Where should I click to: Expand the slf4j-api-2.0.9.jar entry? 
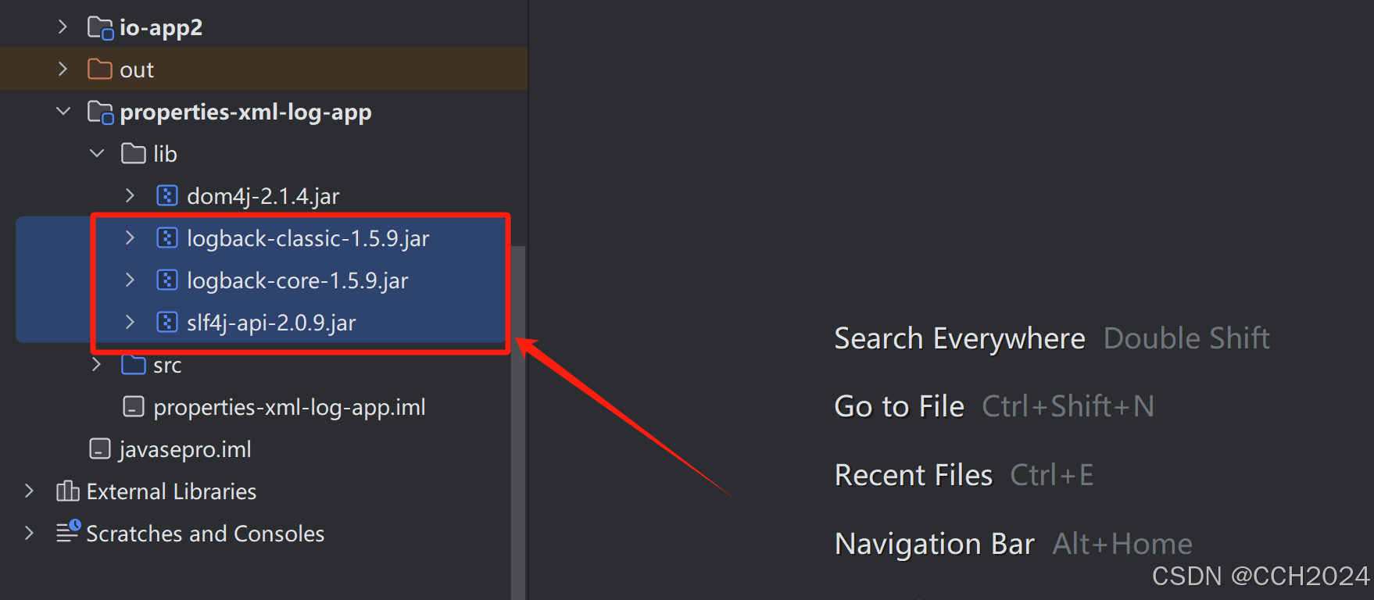tap(129, 322)
